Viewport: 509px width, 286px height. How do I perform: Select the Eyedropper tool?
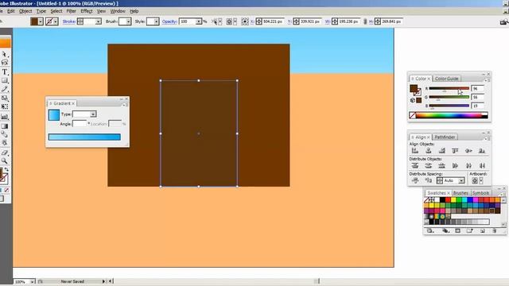click(x=4, y=134)
